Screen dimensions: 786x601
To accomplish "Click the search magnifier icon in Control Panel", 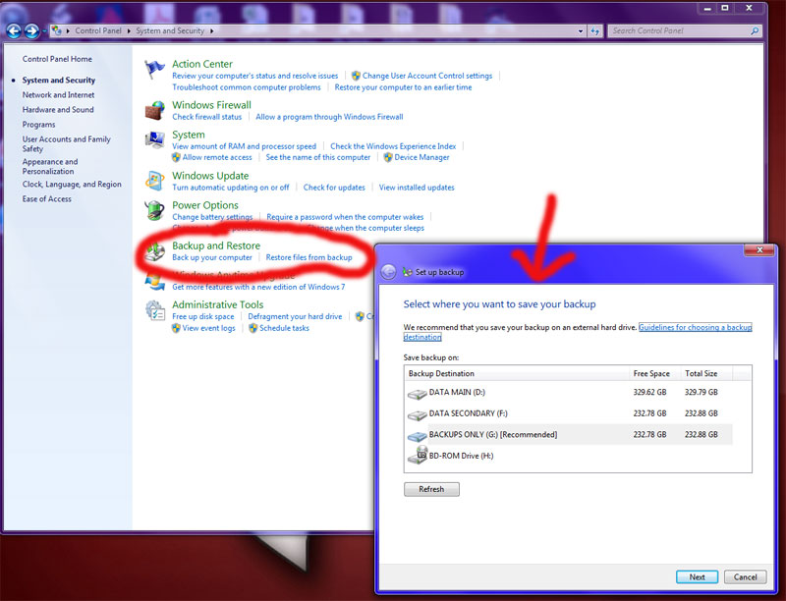I will point(755,31).
